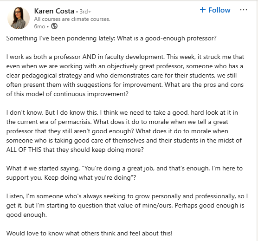The width and height of the screenshot is (258, 241).
Task: Click the standalone 'good enough.' line
Action: [x=26, y=215]
